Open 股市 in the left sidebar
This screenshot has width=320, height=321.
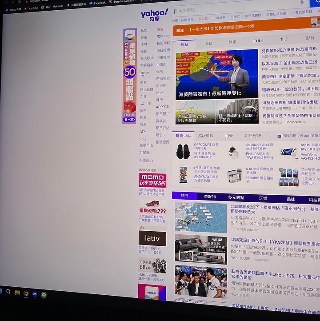tap(144, 37)
